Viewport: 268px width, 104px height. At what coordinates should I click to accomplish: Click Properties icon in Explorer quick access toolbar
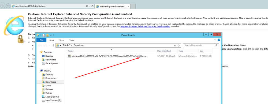tap(44, 35)
